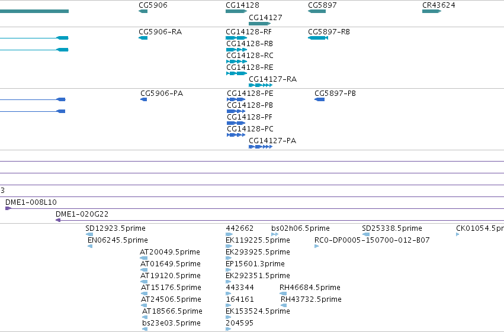Open the CG14128-RB transcript label
This screenshot has width=504, height=332.
pyautogui.click(x=249, y=44)
